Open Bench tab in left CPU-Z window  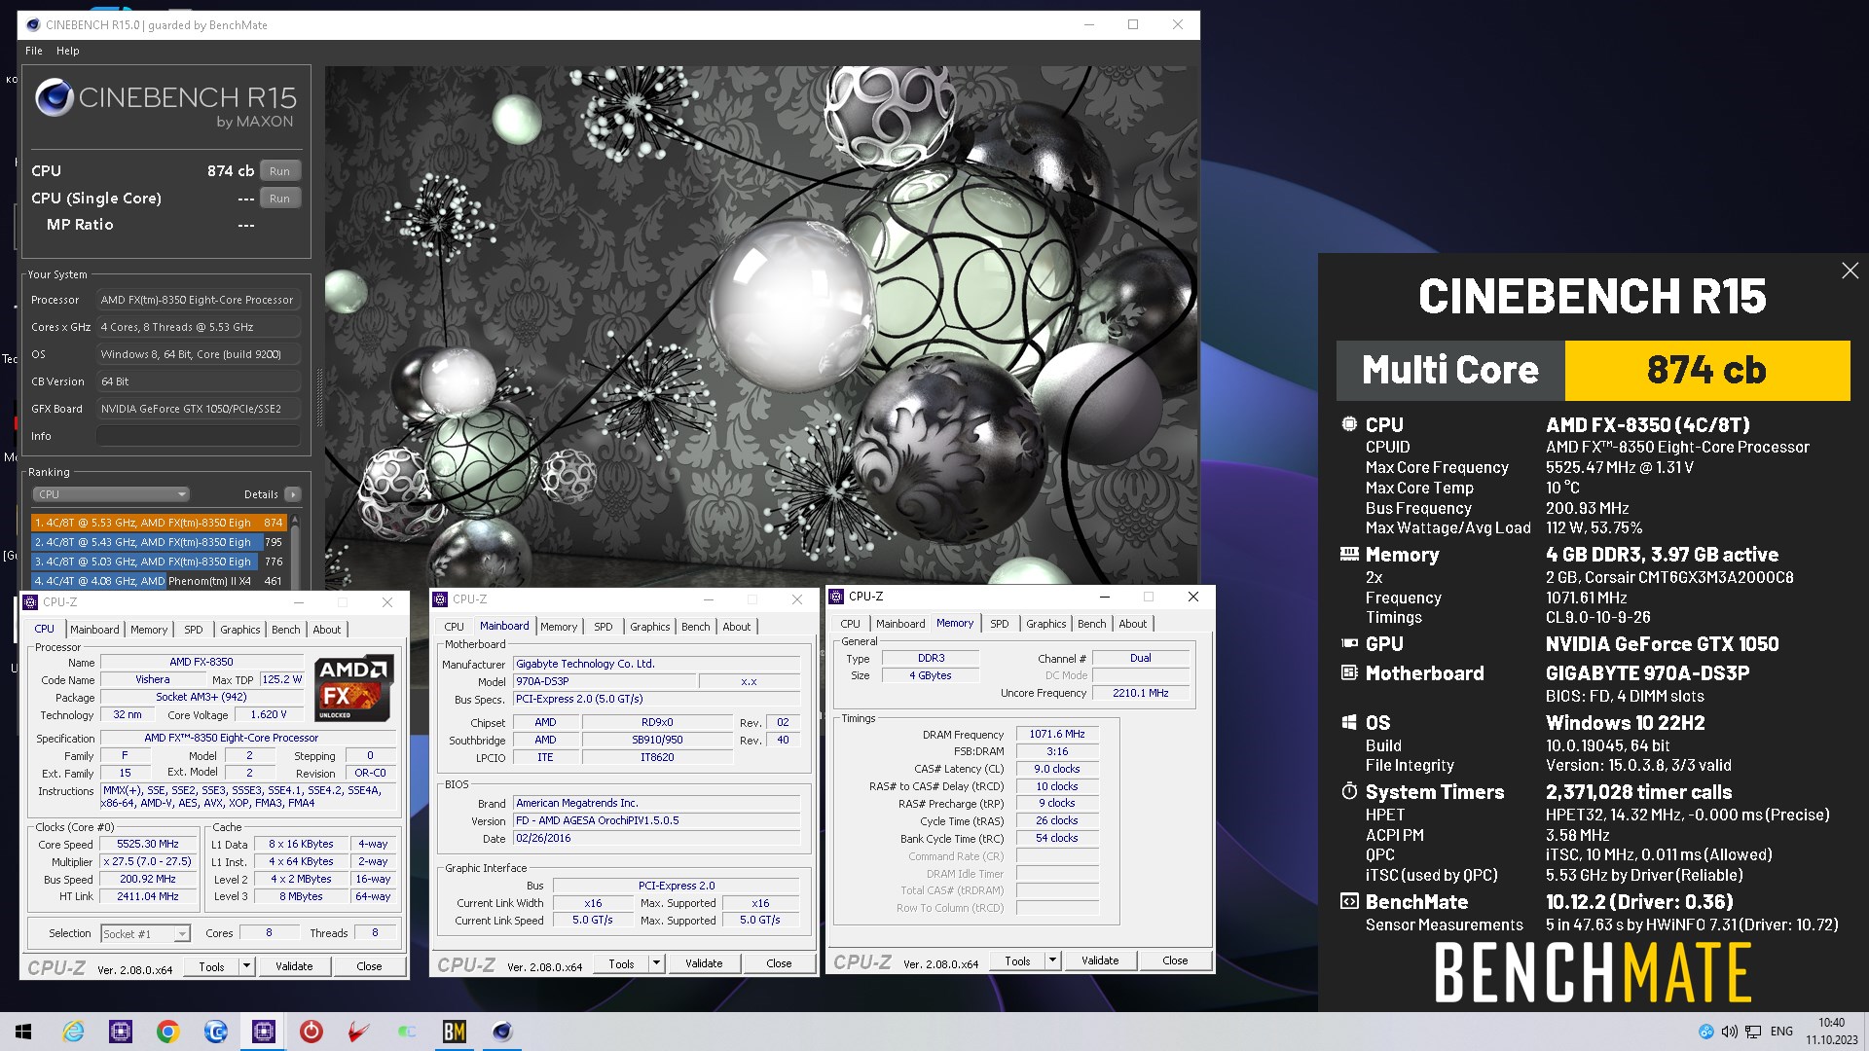point(286,630)
